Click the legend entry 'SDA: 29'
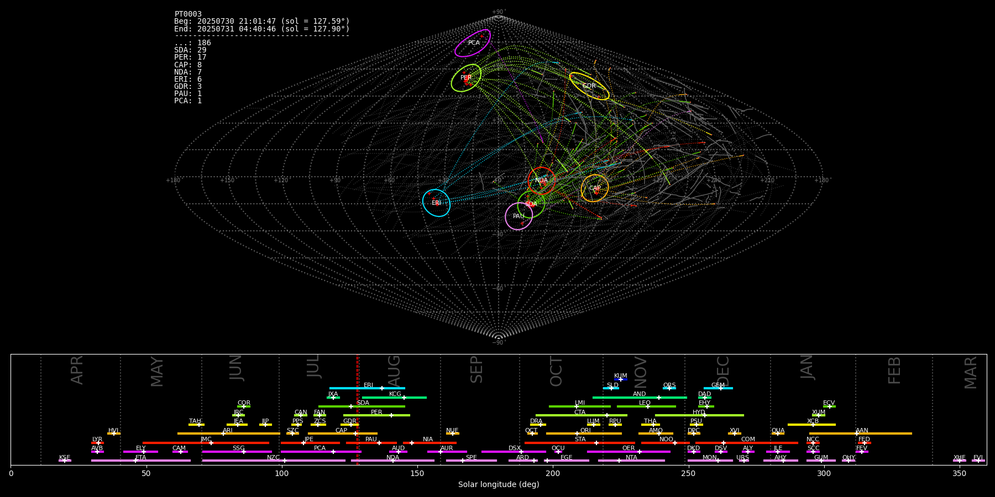Viewport: 995px width, 497px height. [x=190, y=50]
